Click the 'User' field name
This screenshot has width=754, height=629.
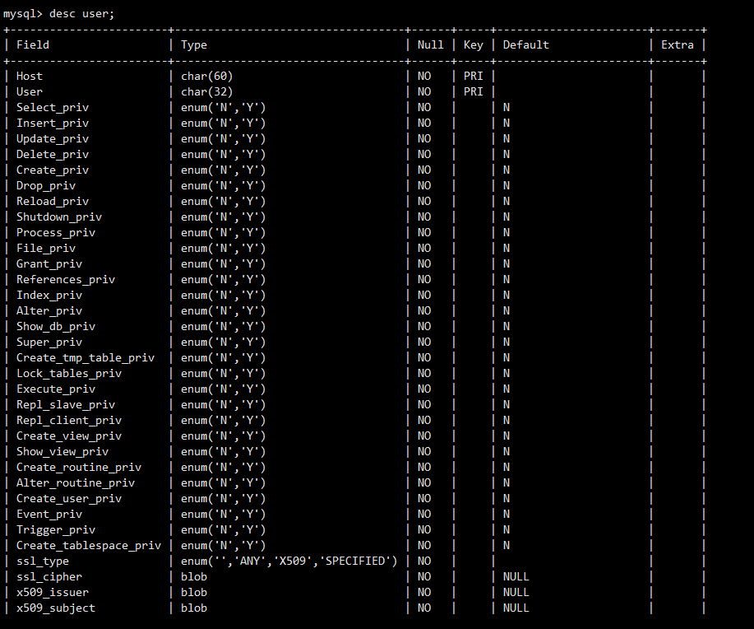[x=30, y=91]
